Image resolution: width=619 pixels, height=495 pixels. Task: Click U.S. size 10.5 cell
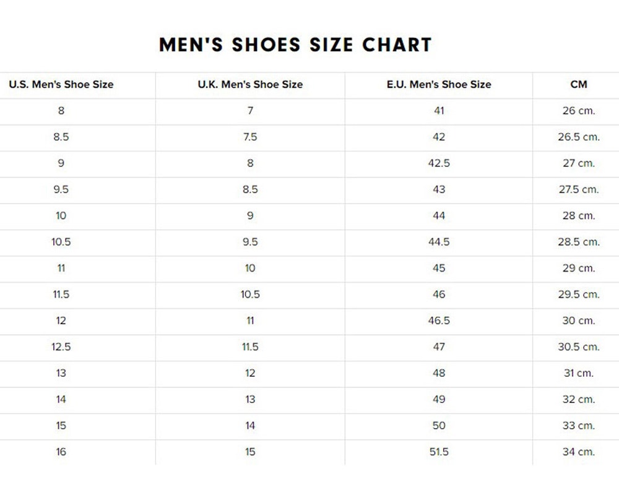[x=61, y=242]
